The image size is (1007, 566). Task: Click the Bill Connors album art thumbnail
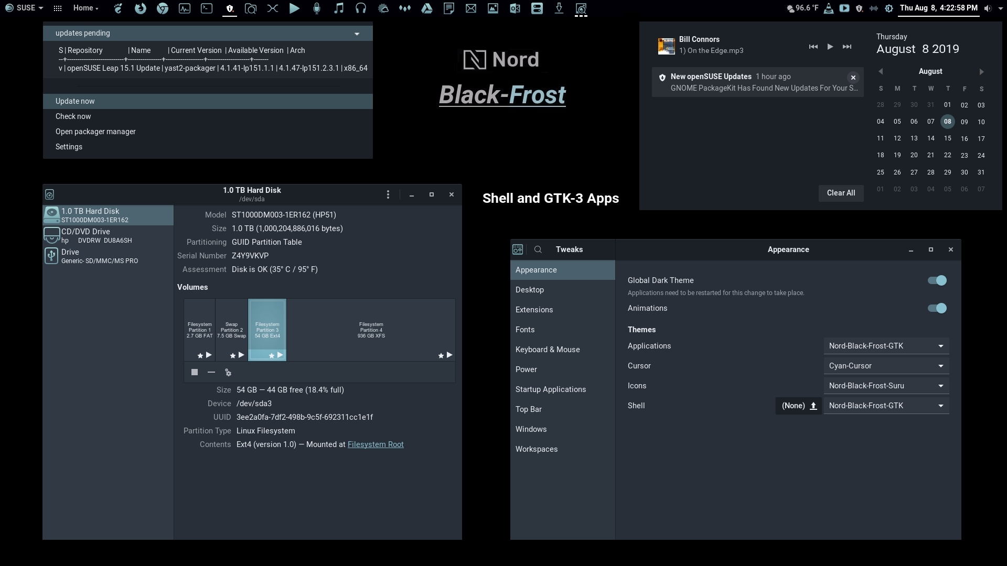[x=666, y=46]
